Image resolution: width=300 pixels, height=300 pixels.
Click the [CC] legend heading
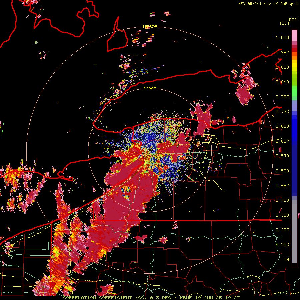284,23
